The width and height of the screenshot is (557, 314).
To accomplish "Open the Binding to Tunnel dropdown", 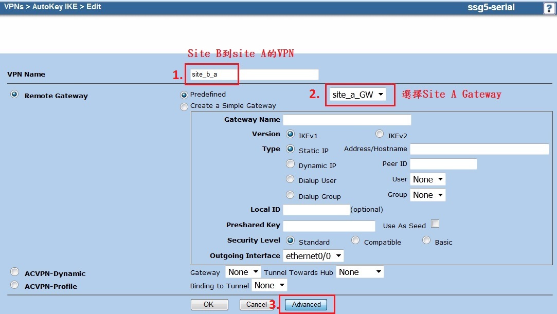I will (269, 285).
